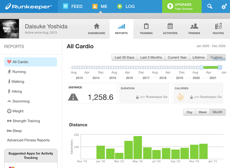
Task: Click the right handle of date slider
Action: [x=220, y=67]
